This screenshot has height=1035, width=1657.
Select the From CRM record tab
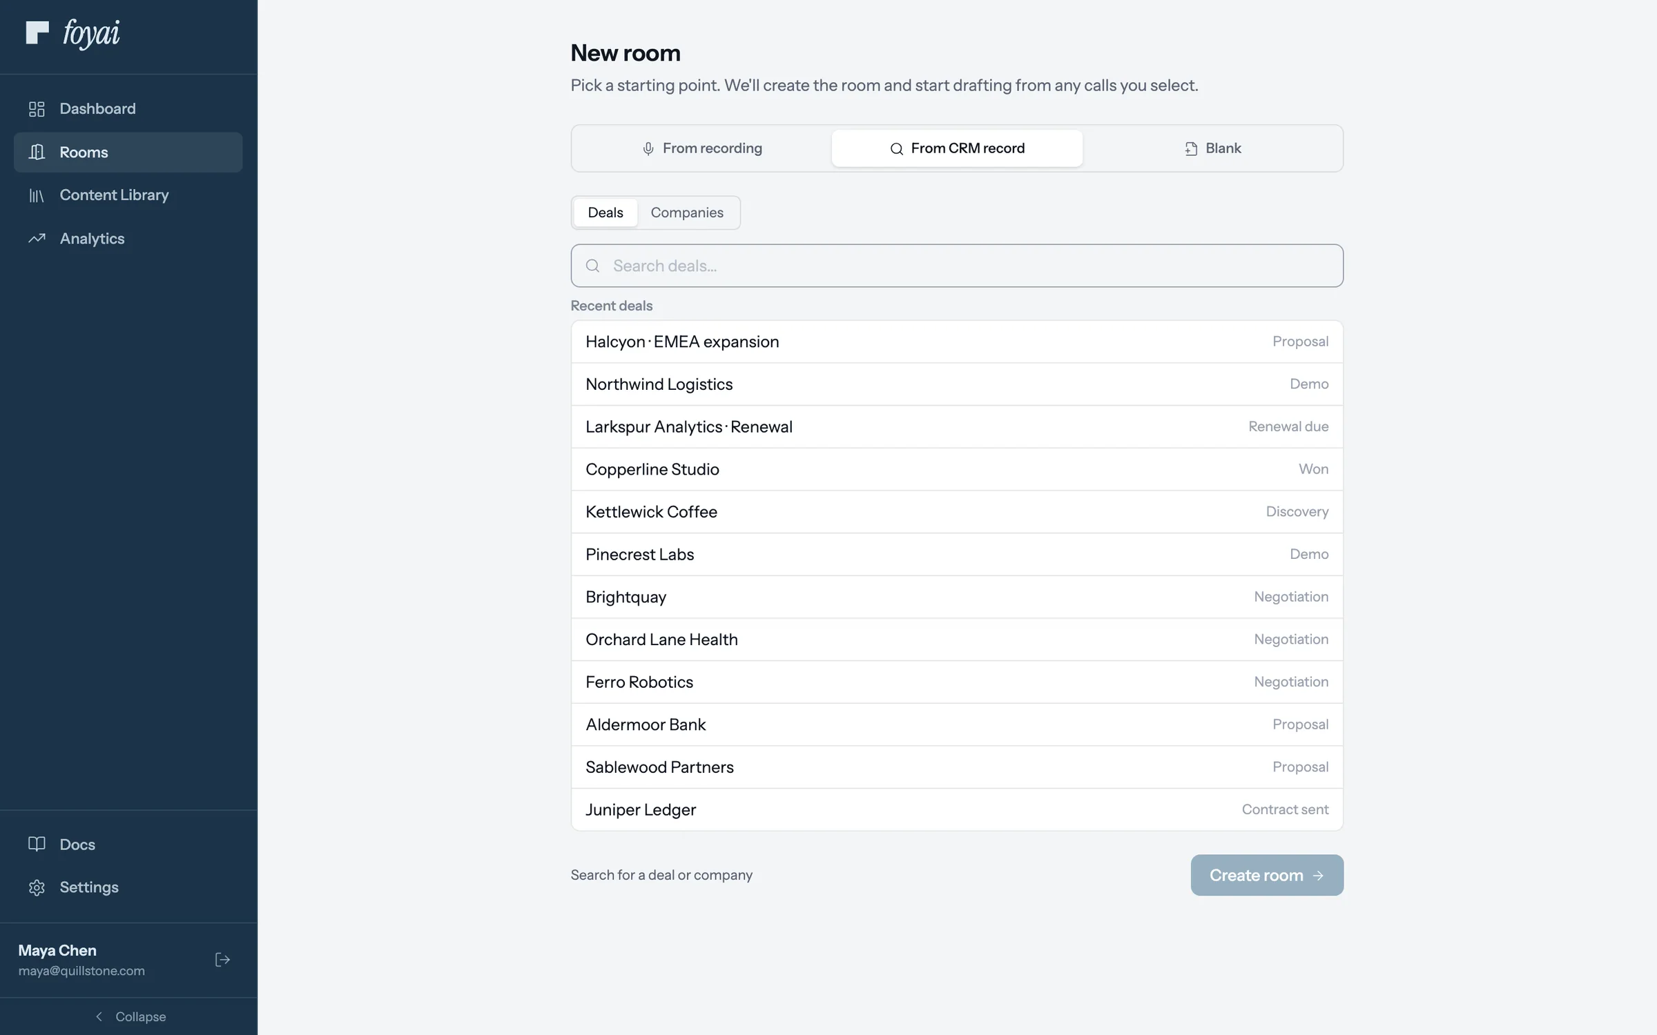(x=957, y=148)
